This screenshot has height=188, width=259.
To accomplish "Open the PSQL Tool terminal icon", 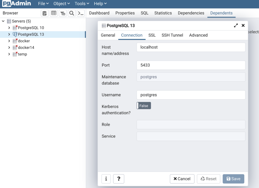I will [x=81, y=13].
